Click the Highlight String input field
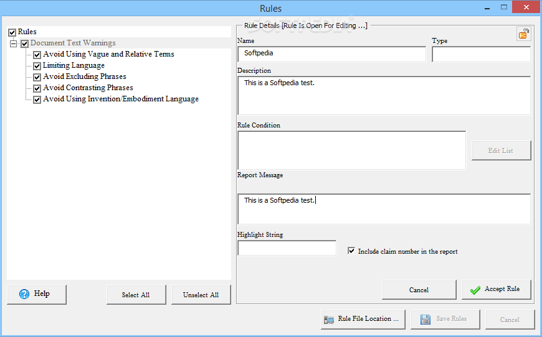 (x=287, y=248)
